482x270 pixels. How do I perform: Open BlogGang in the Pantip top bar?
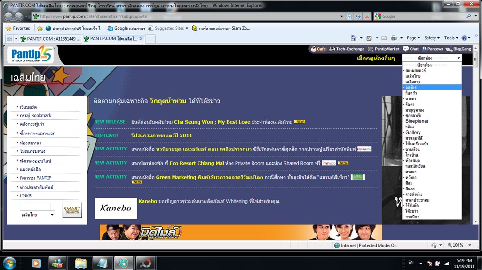click(458, 49)
